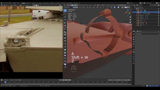
Task: Switch to the Layout workspace tab
Action: 23,3
